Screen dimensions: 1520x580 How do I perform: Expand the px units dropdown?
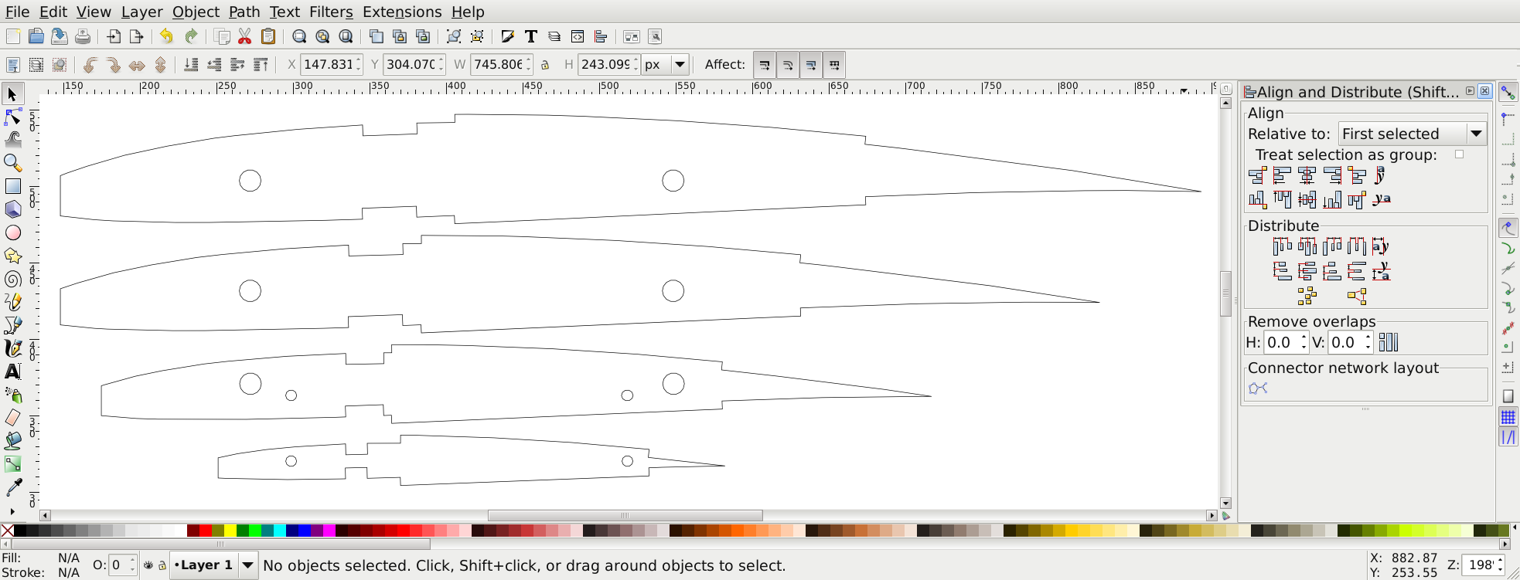tap(680, 65)
